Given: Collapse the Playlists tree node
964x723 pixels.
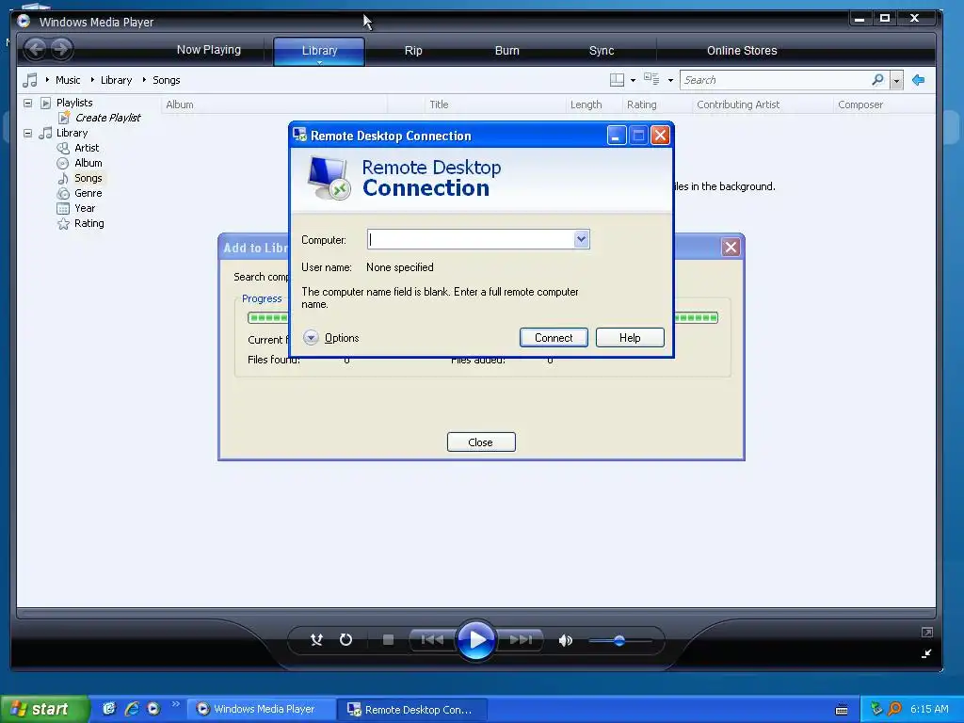Looking at the screenshot, I should point(27,103).
